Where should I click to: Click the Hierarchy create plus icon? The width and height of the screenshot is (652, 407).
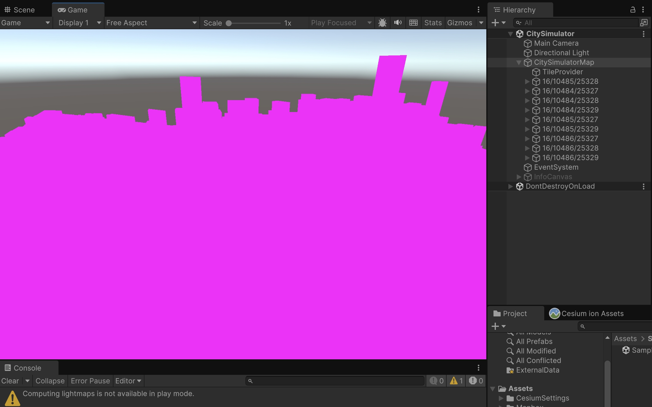495,23
